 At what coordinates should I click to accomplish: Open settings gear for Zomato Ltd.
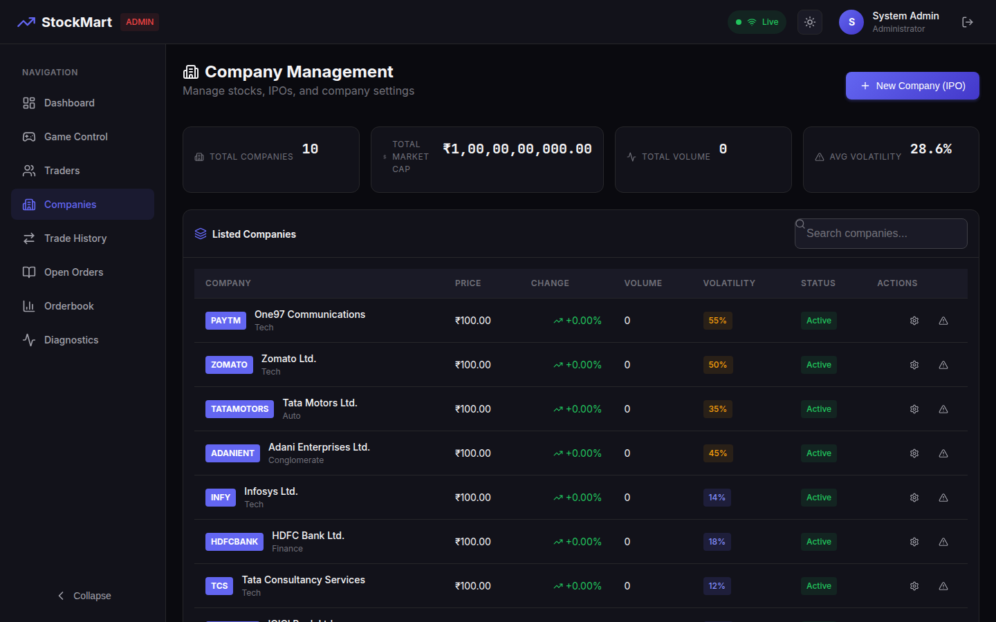click(x=914, y=365)
